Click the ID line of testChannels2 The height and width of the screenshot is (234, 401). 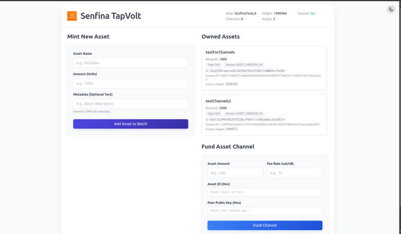coord(245,120)
